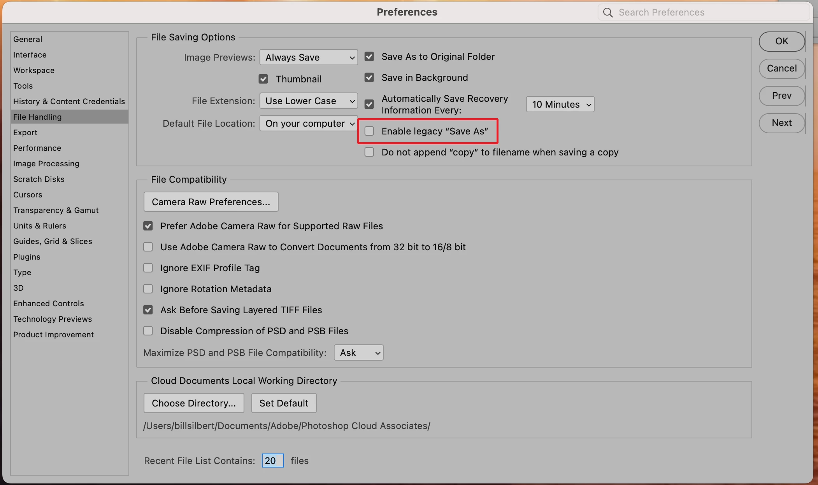The width and height of the screenshot is (818, 485).
Task: Check Ignore EXIF Profile Tag
Action: pyautogui.click(x=148, y=268)
